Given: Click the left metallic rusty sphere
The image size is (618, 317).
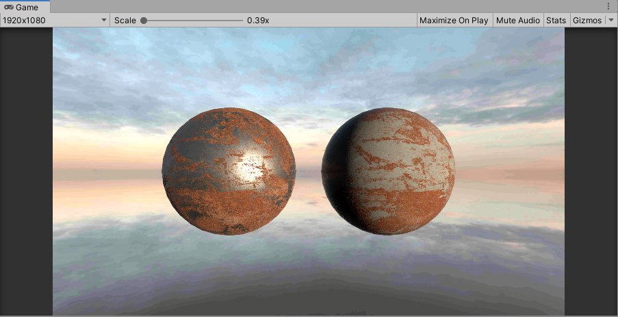Looking at the screenshot, I should pos(229,171).
